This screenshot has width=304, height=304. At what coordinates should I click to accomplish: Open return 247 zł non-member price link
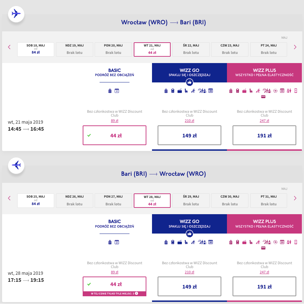tap(264, 272)
